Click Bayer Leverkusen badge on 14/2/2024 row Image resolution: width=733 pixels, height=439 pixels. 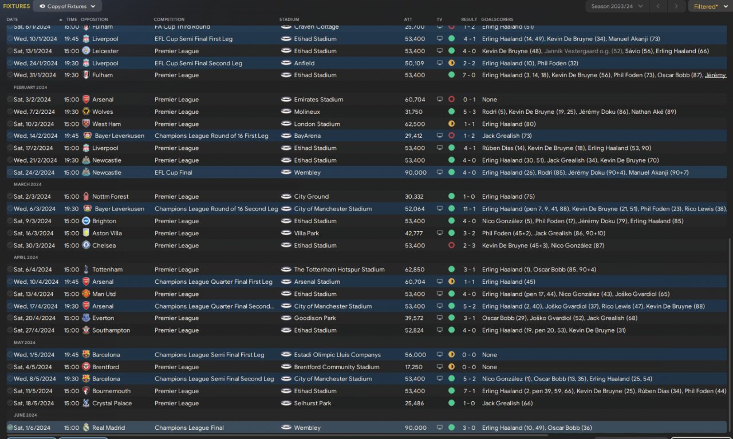coord(88,136)
